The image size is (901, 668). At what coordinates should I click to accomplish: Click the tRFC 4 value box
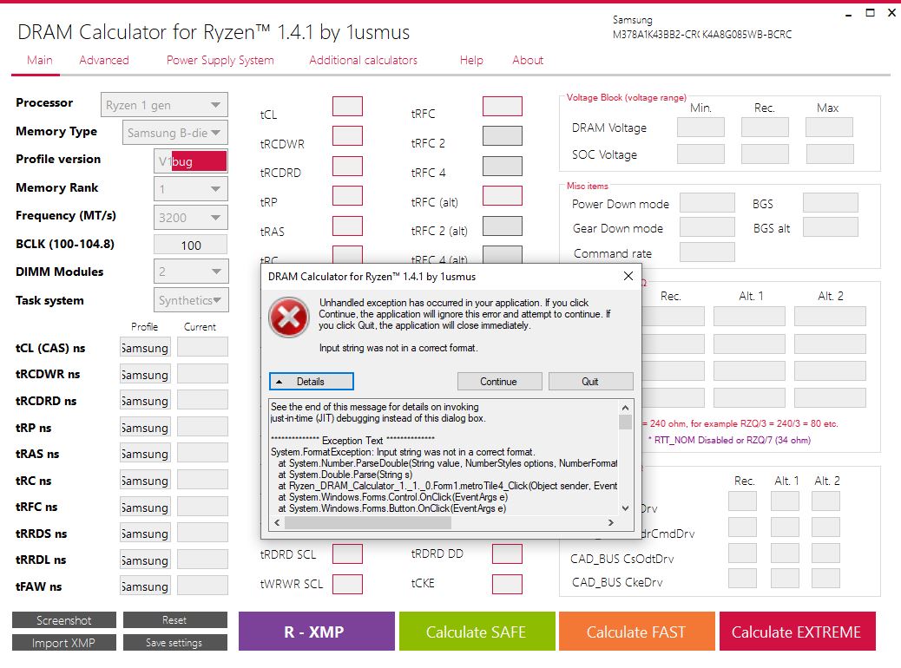(x=503, y=166)
